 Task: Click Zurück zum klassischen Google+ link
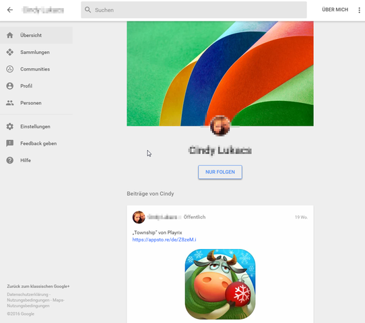[38, 286]
